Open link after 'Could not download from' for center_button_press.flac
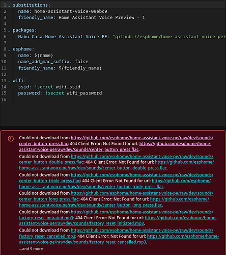 tap(116, 141)
